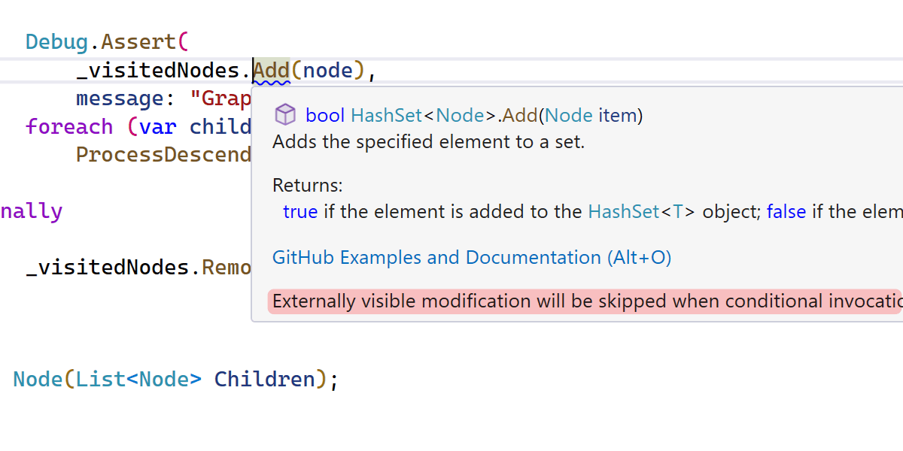Click the foreach keyword
Screen dimensions: 903x451
[69, 127]
